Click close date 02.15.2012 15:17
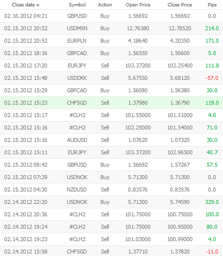 [x=26, y=115]
